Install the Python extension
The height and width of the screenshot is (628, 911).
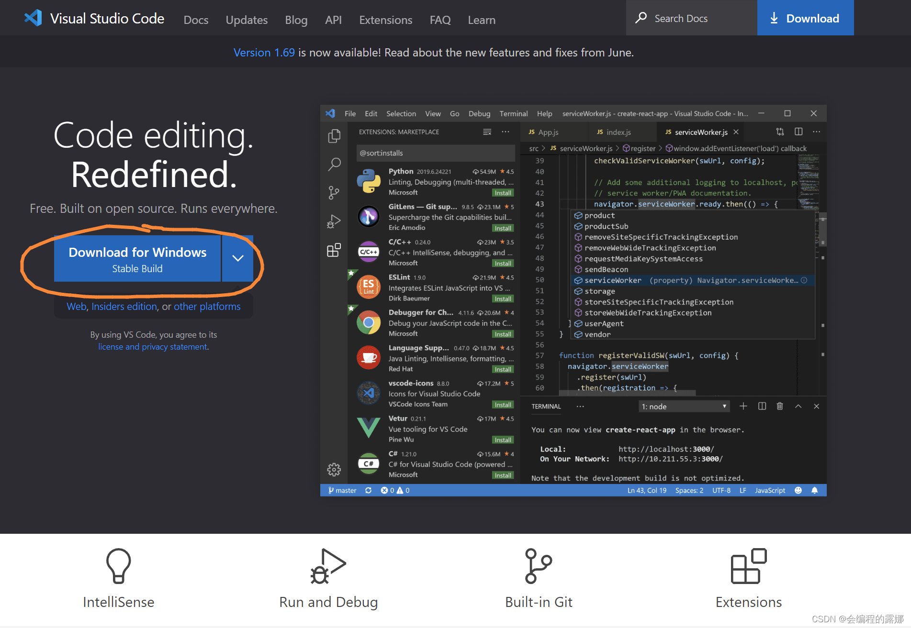(503, 193)
